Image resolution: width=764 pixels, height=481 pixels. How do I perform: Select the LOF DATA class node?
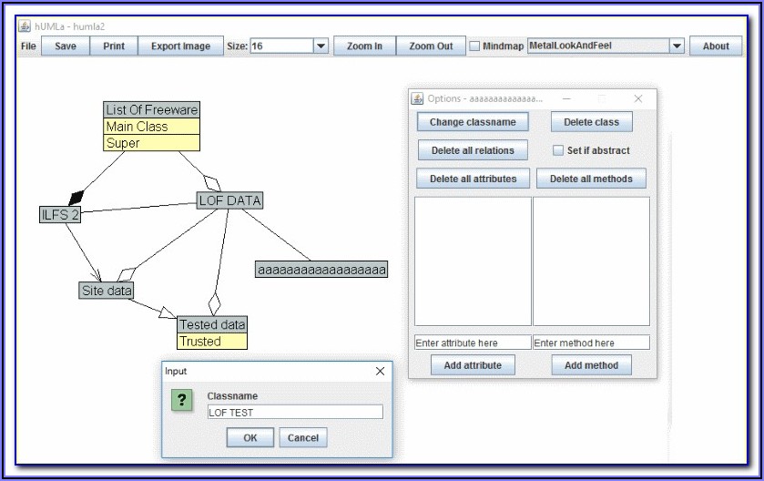[229, 200]
